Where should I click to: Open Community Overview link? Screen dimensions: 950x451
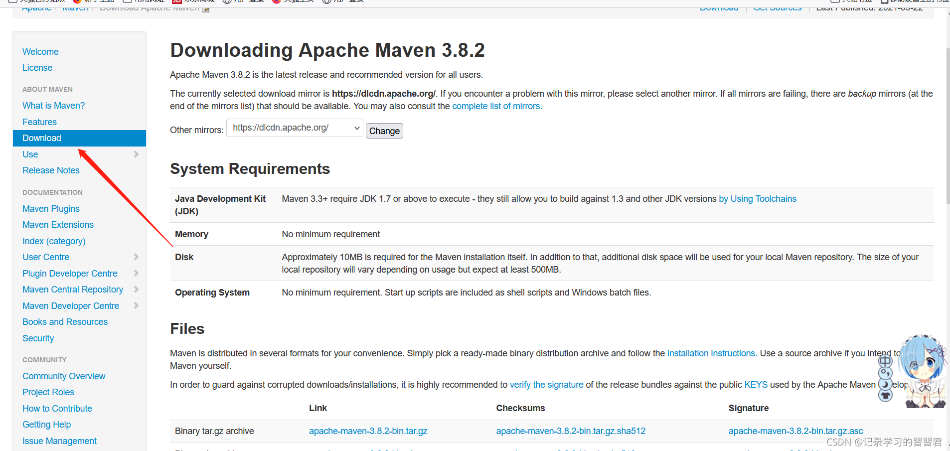tap(64, 376)
